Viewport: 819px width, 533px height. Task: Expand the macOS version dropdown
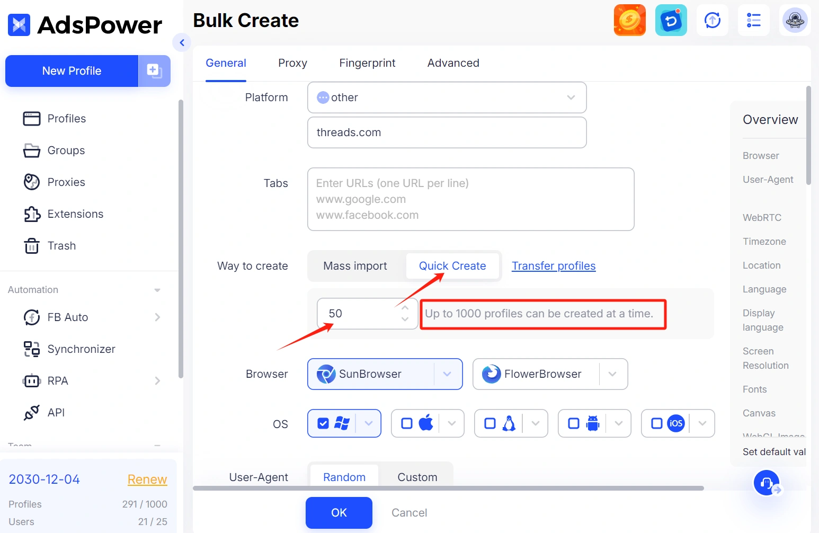(452, 423)
